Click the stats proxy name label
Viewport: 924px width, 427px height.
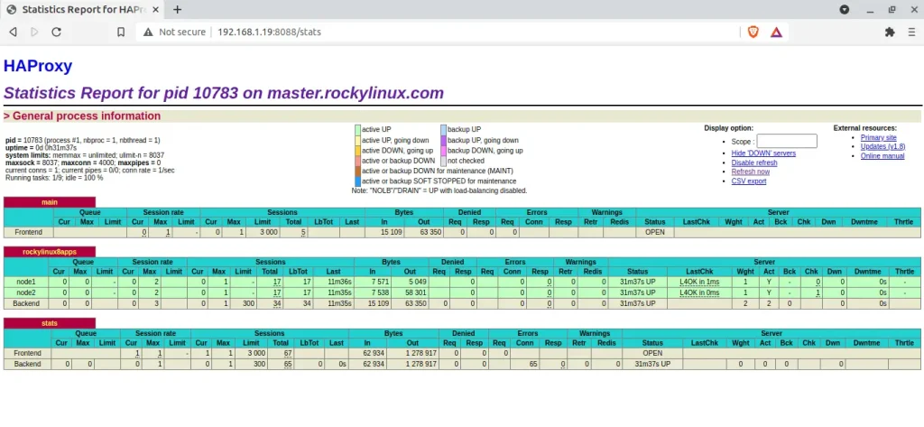coord(50,323)
